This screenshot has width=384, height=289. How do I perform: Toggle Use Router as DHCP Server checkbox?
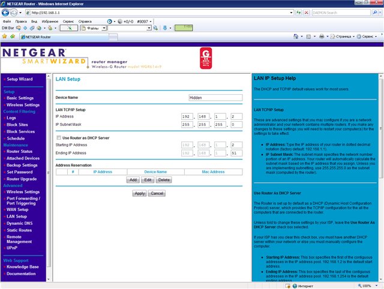pos(59,138)
